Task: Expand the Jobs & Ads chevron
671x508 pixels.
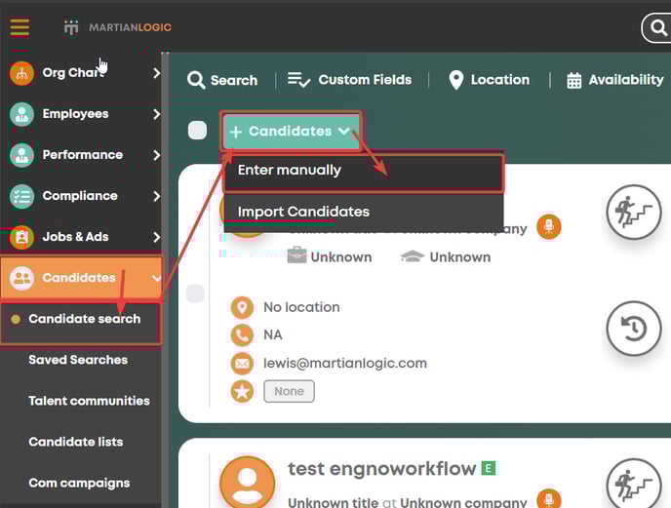Action: 157,237
